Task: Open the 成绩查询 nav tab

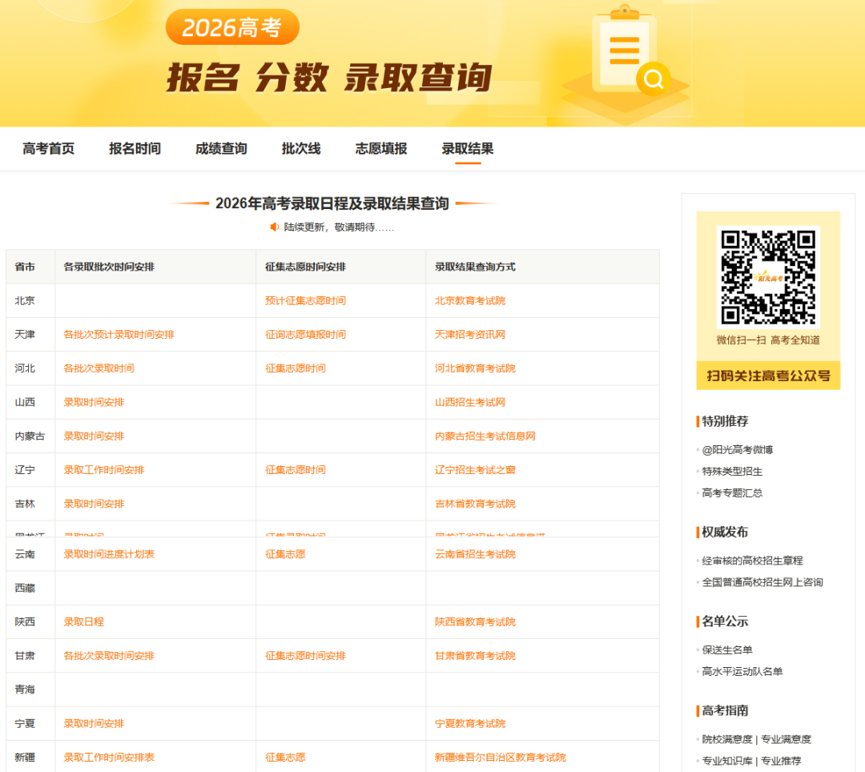Action: point(221,149)
